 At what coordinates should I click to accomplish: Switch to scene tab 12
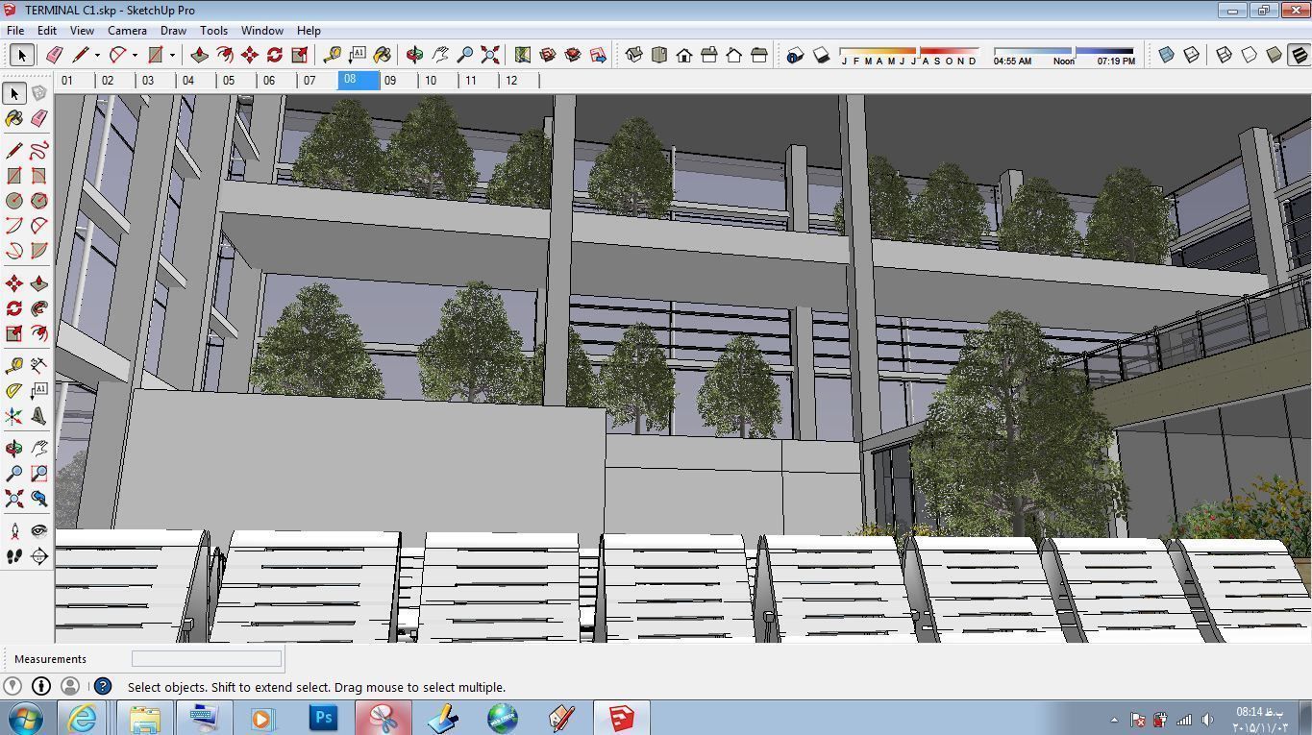pyautogui.click(x=511, y=81)
